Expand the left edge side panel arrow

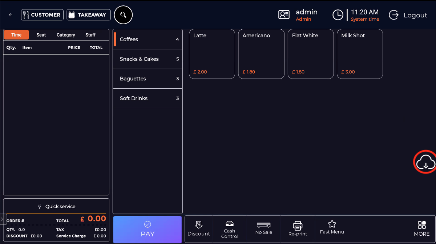[2, 219]
